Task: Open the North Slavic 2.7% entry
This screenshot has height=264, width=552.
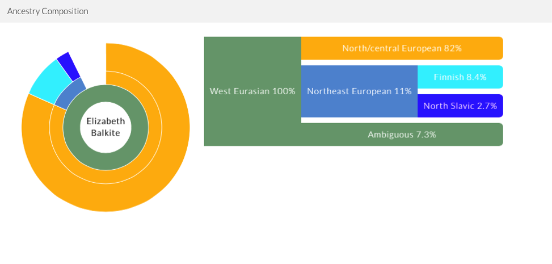Action: click(460, 106)
